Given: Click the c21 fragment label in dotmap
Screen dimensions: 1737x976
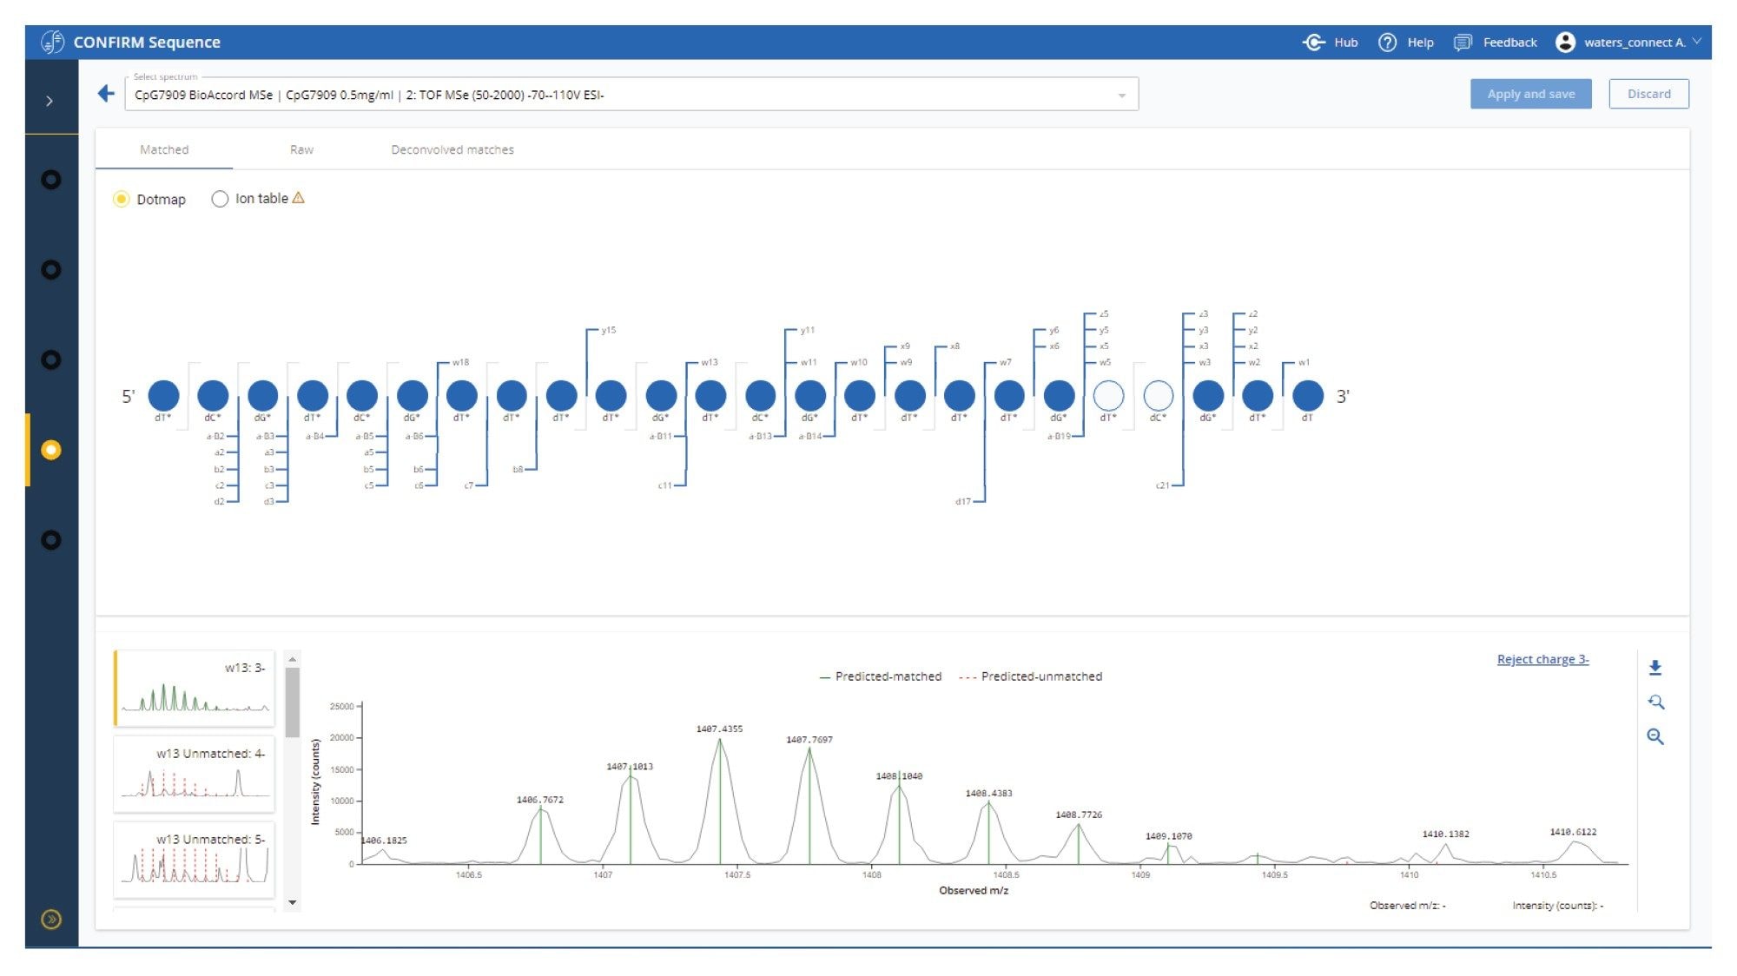Looking at the screenshot, I should coord(1162,485).
